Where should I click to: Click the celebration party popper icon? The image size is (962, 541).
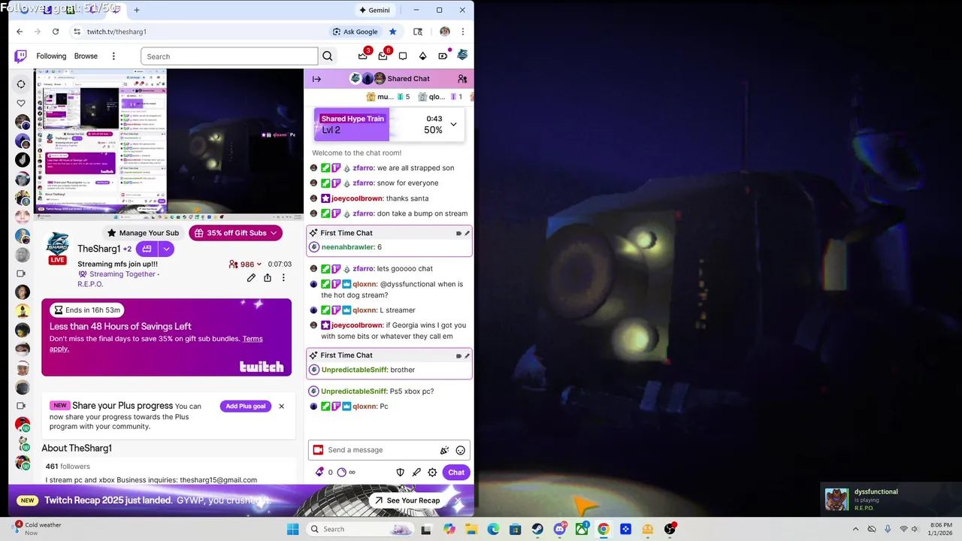[x=444, y=450]
